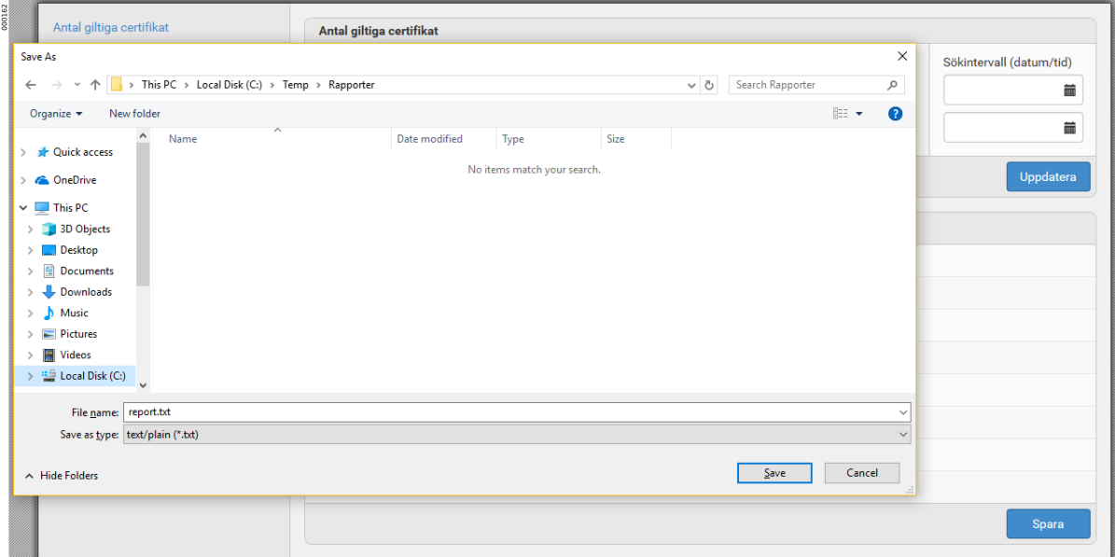The width and height of the screenshot is (1115, 557).
Task: Open the second date calendar picker icon
Action: (1069, 128)
